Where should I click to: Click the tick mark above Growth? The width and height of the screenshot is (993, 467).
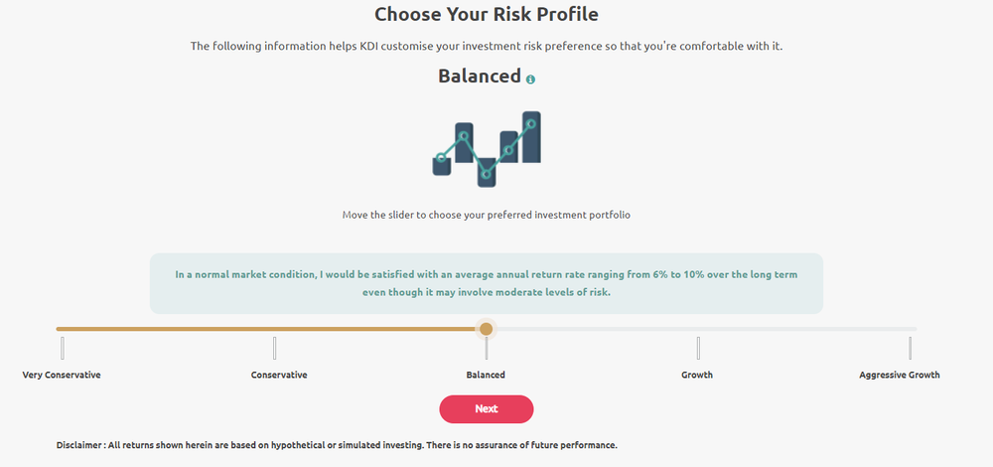tap(698, 348)
